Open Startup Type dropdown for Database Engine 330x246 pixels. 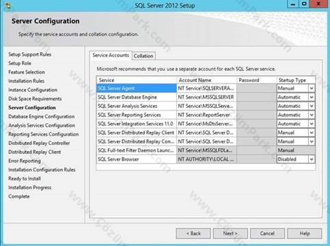312,97
